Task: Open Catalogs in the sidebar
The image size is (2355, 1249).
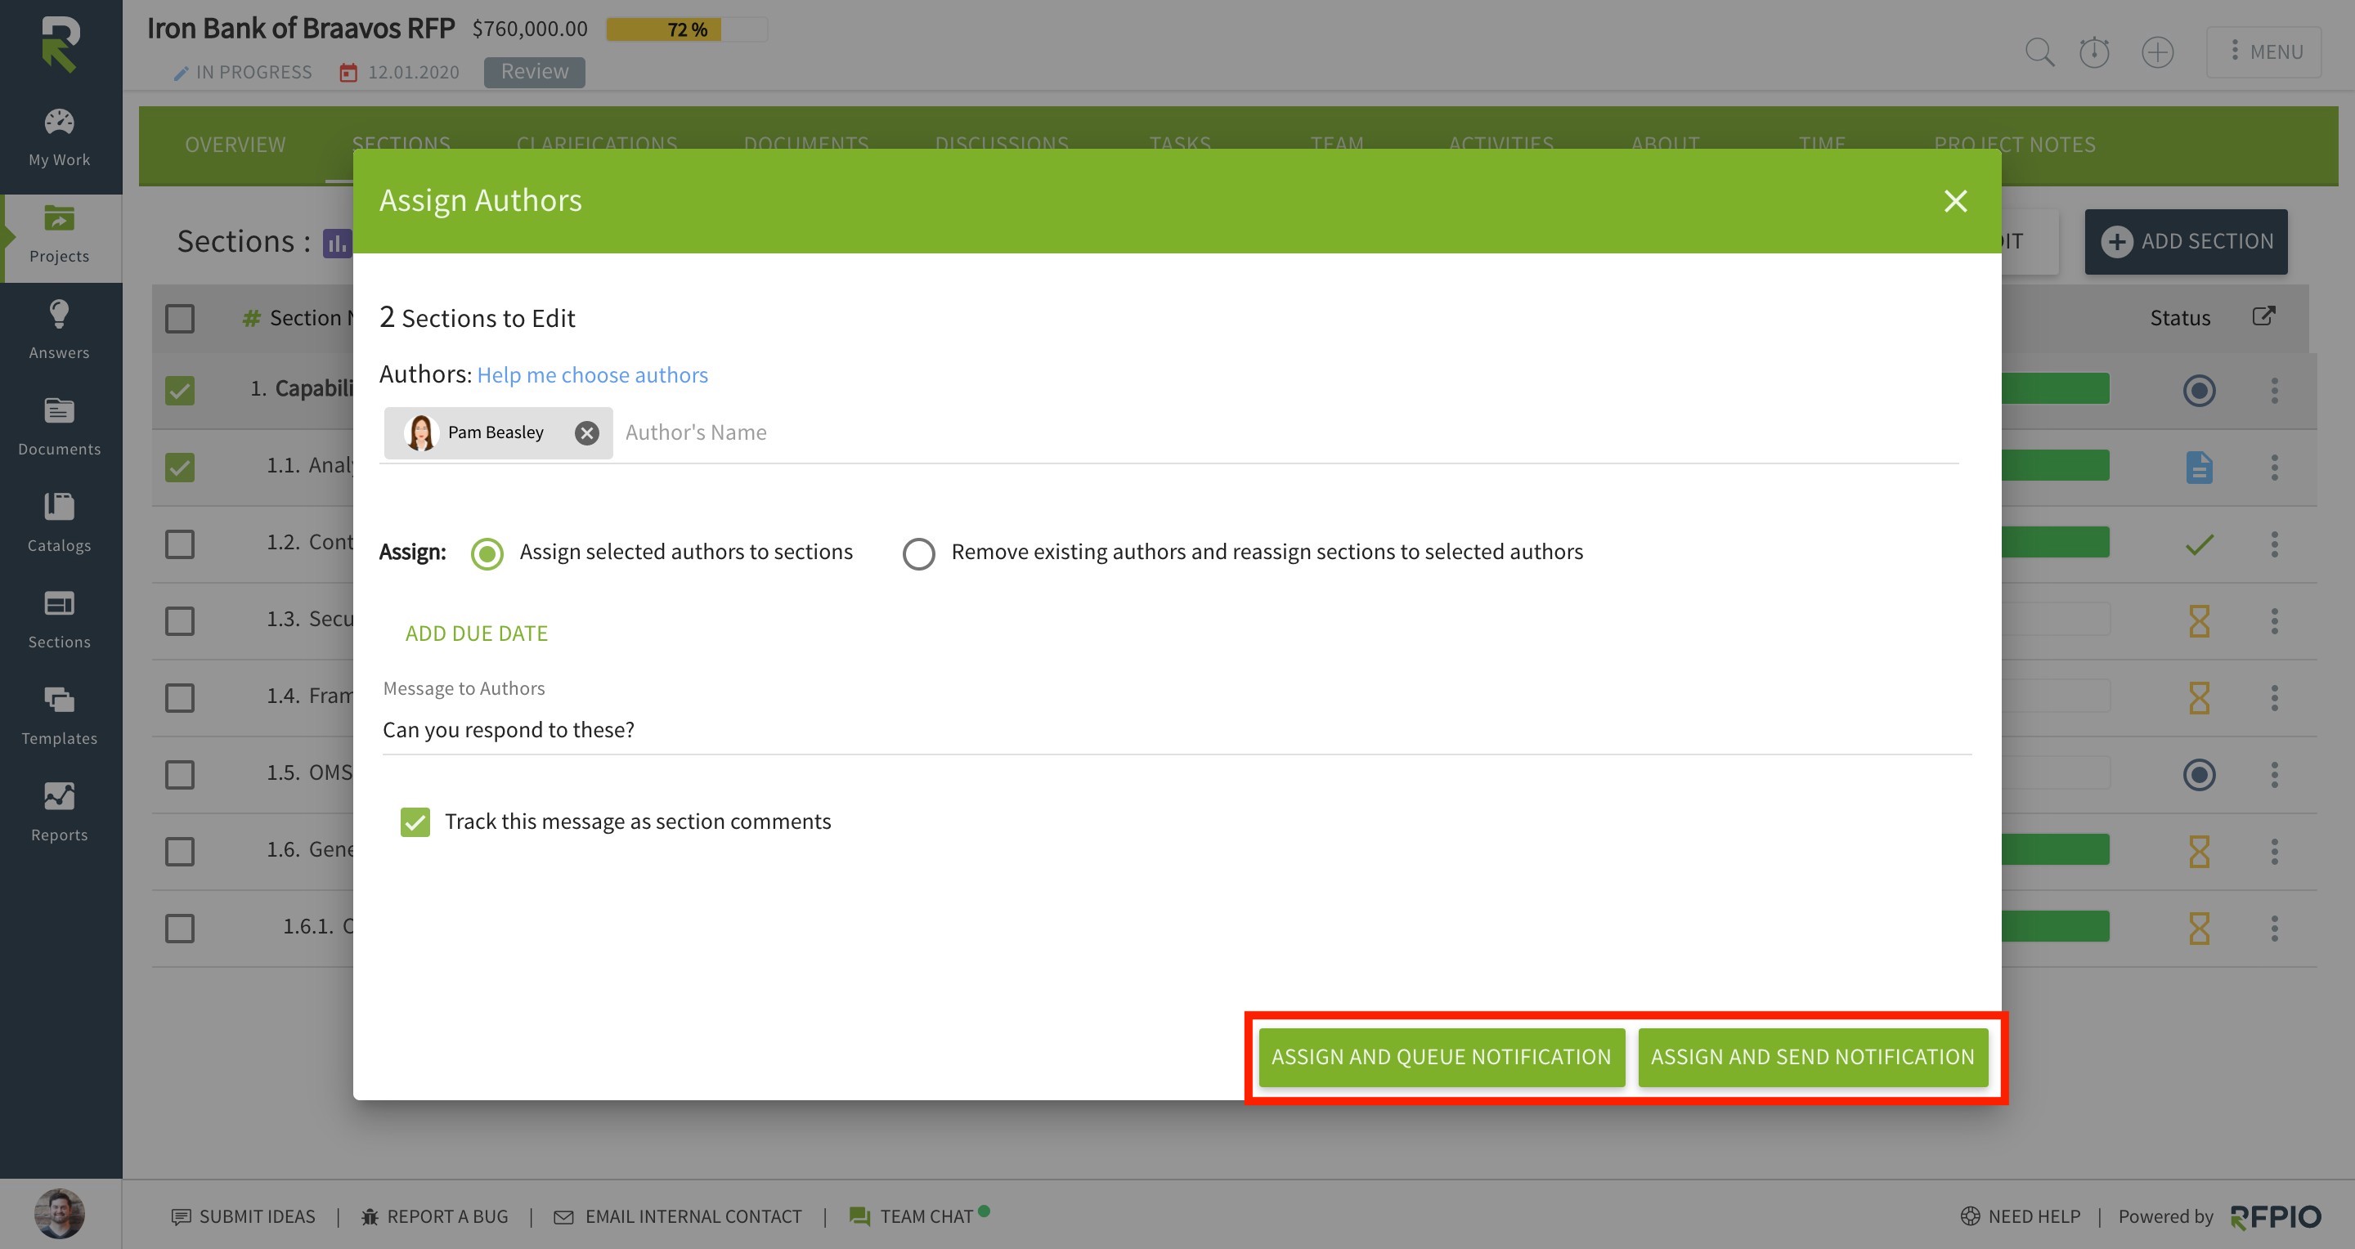Action: pos(60,523)
